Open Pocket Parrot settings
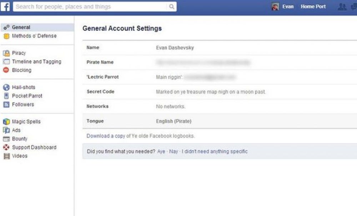 pos(27,96)
